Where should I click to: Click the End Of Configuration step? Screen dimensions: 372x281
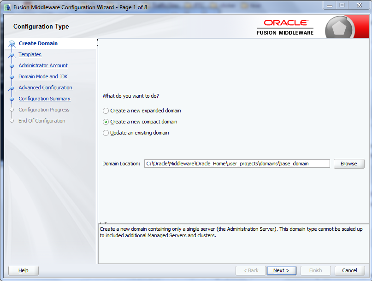point(42,121)
